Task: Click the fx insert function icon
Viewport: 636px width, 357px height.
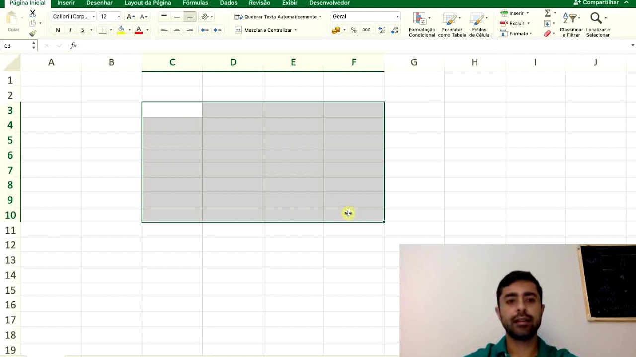Action: (73, 46)
